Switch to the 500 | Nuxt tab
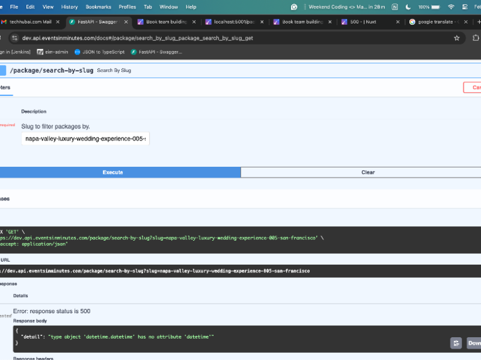The height and width of the screenshot is (360, 481). (x=367, y=22)
